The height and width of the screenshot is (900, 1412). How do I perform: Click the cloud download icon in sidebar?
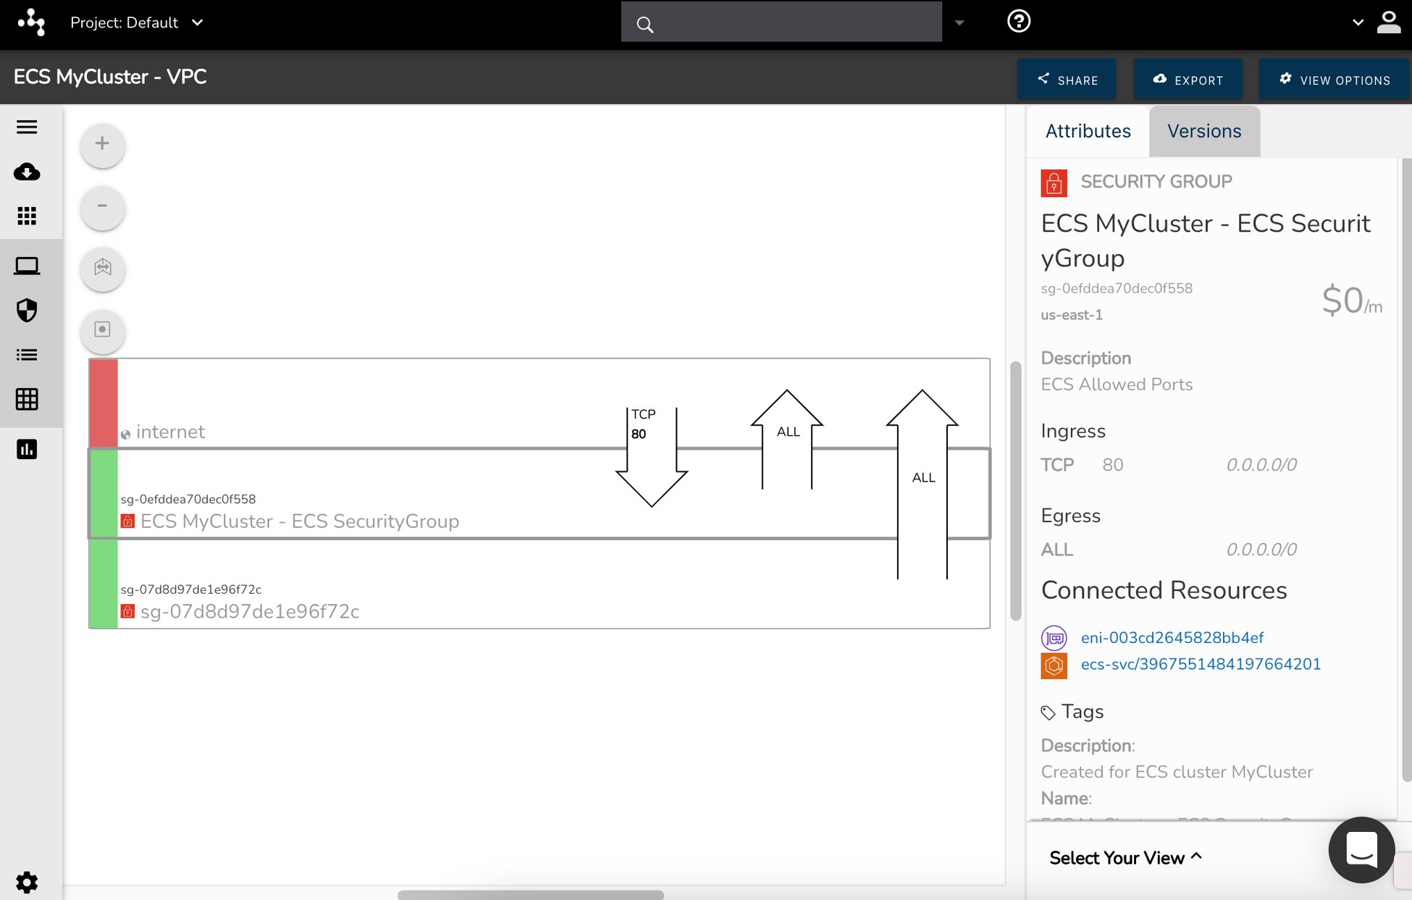pyautogui.click(x=27, y=172)
